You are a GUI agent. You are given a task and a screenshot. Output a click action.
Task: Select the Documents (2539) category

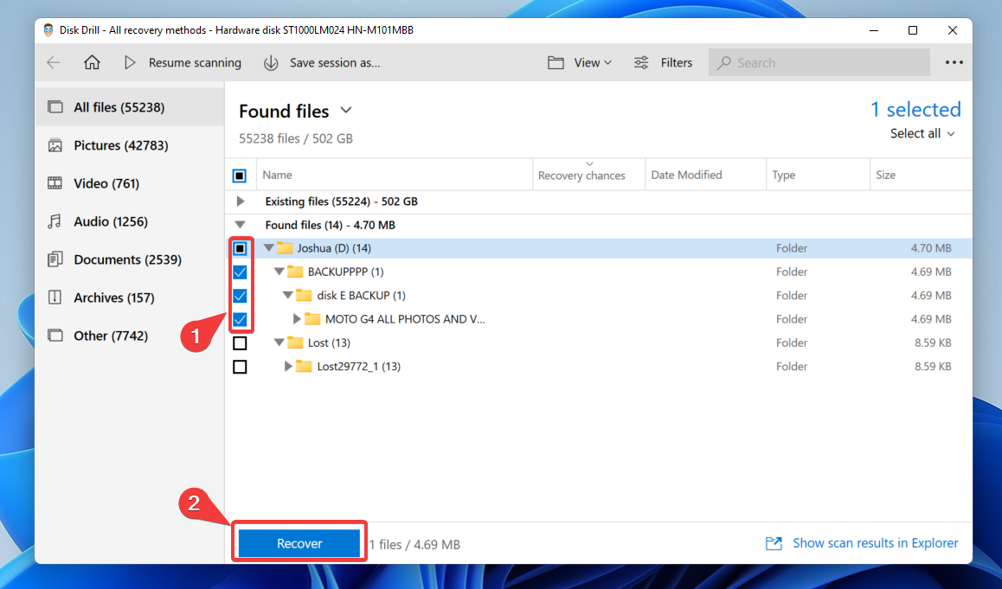coord(130,259)
